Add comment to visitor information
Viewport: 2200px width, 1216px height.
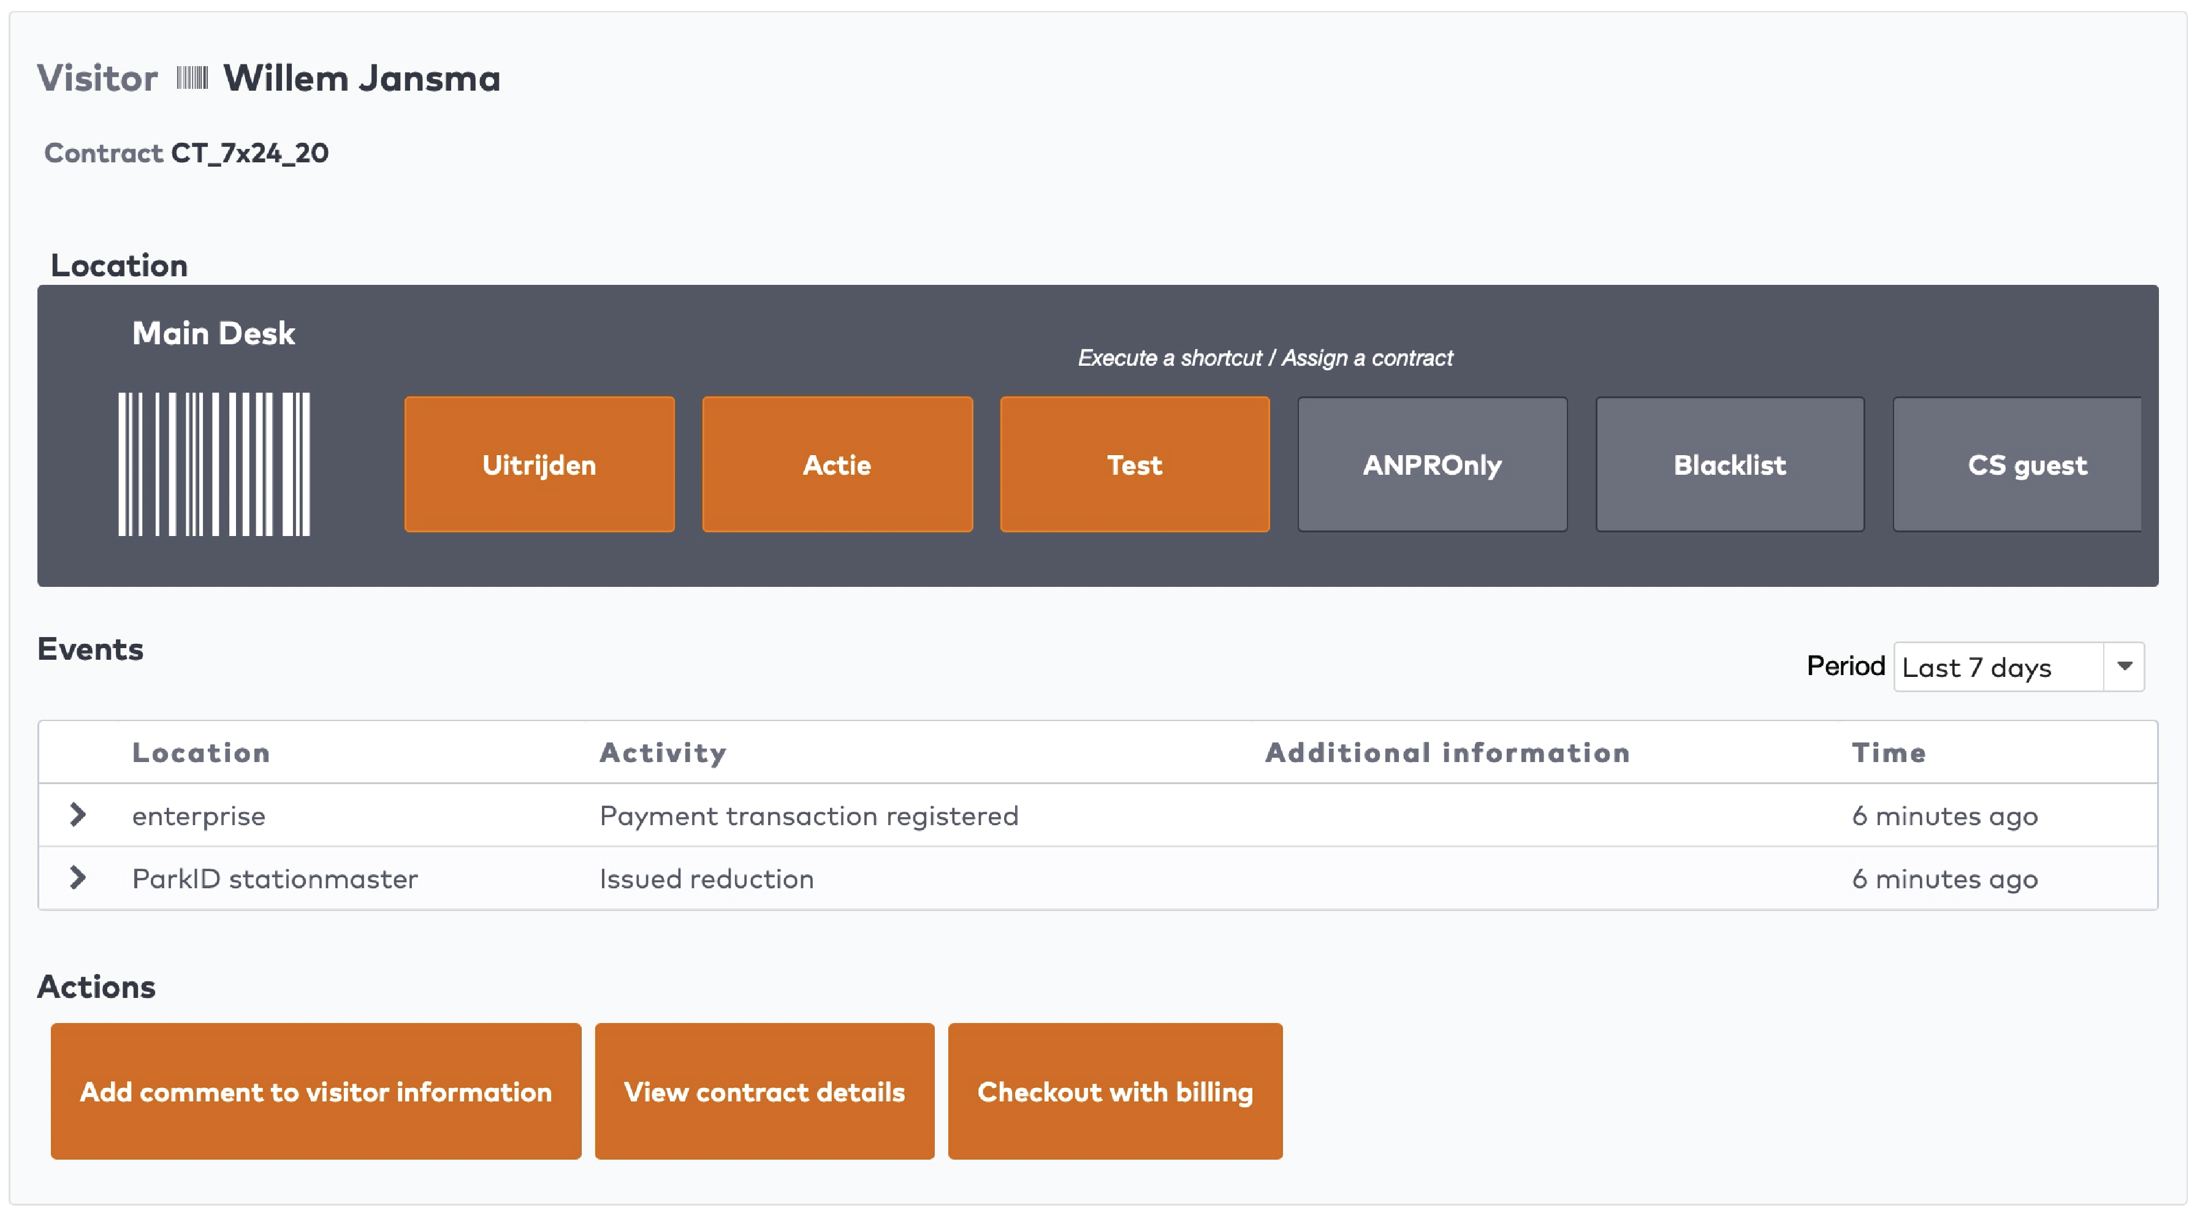[315, 1092]
